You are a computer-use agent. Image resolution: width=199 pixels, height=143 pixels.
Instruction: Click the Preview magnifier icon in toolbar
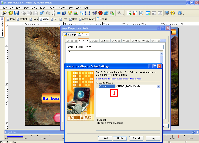pyautogui.click(x=119, y=13)
